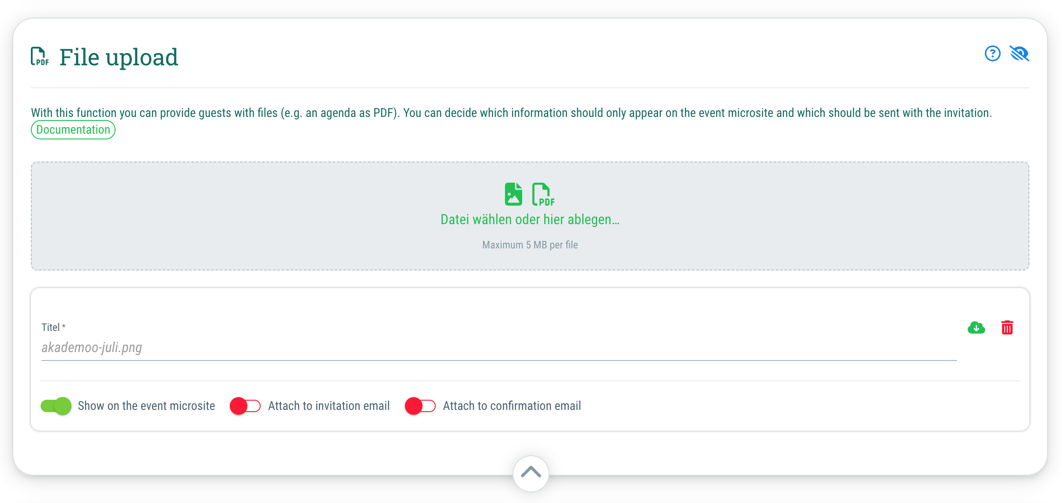1062x503 pixels.
Task: Enable 'Attach to confirmation email' toggle
Action: pos(420,406)
